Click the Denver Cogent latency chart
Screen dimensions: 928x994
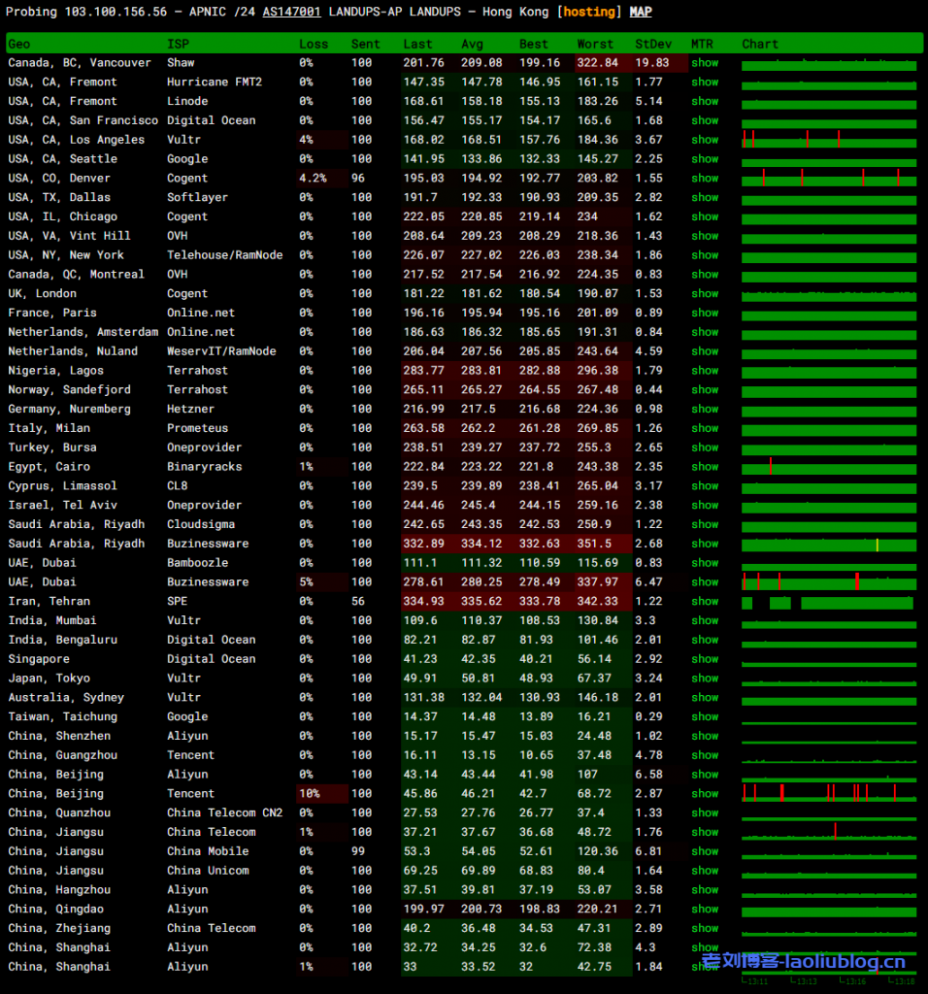tap(829, 179)
